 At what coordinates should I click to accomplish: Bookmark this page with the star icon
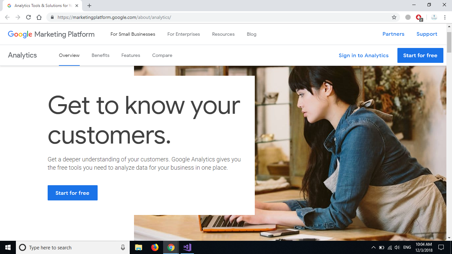pos(394,17)
